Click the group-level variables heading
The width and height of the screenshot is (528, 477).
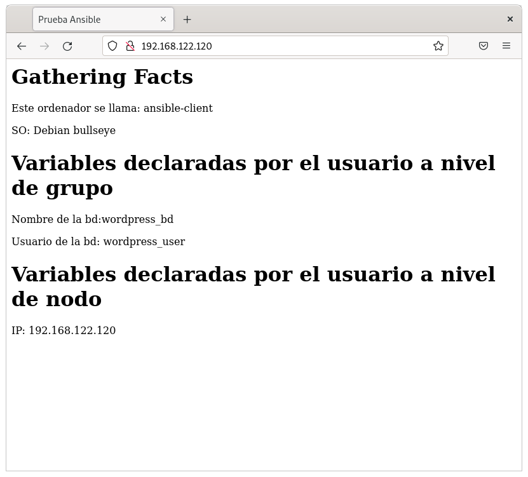pyautogui.click(x=253, y=175)
